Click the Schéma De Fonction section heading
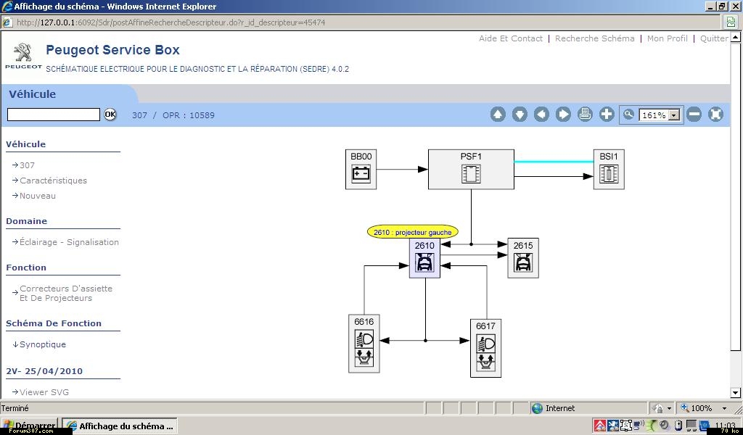The height and width of the screenshot is (435, 743). tap(54, 323)
